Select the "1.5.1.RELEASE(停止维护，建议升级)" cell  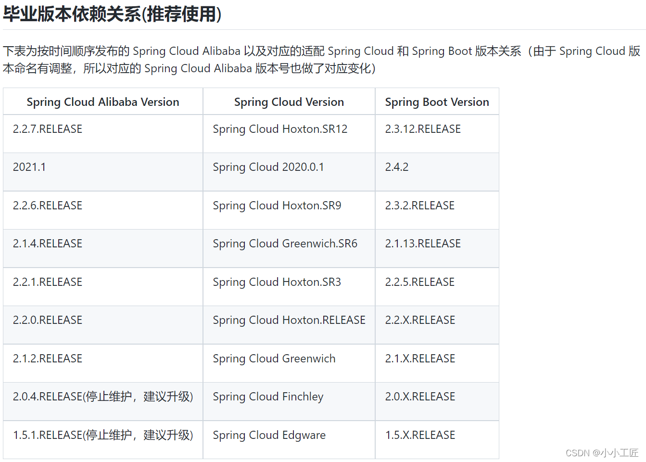point(103,440)
